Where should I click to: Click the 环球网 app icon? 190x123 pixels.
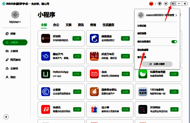coord(46,39)
